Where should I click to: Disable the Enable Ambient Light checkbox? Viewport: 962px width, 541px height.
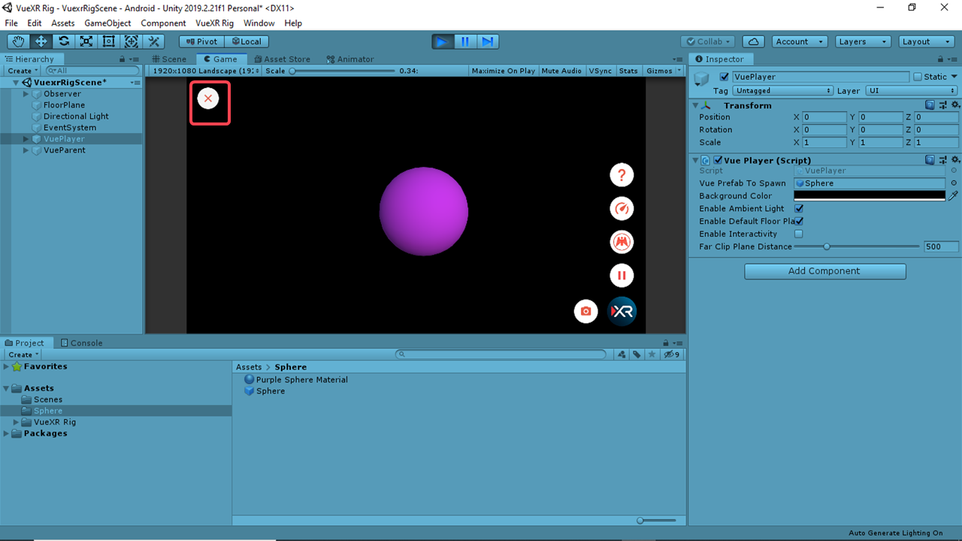pos(799,209)
